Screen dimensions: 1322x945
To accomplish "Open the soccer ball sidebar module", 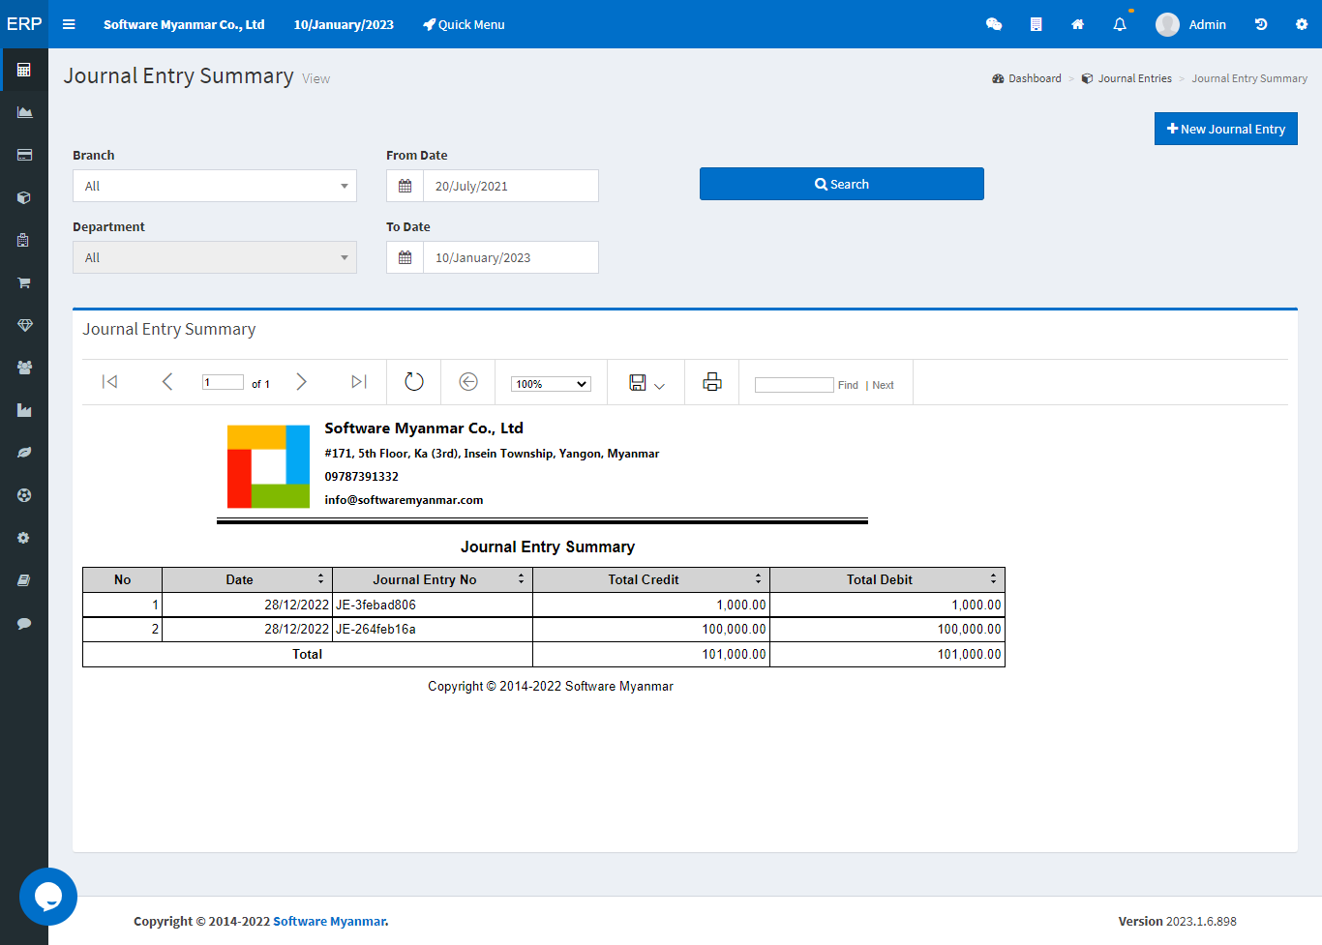I will tap(24, 495).
